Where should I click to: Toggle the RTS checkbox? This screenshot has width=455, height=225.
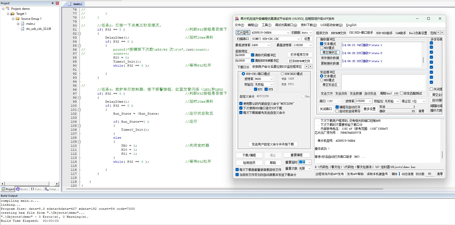click(x=255, y=89)
